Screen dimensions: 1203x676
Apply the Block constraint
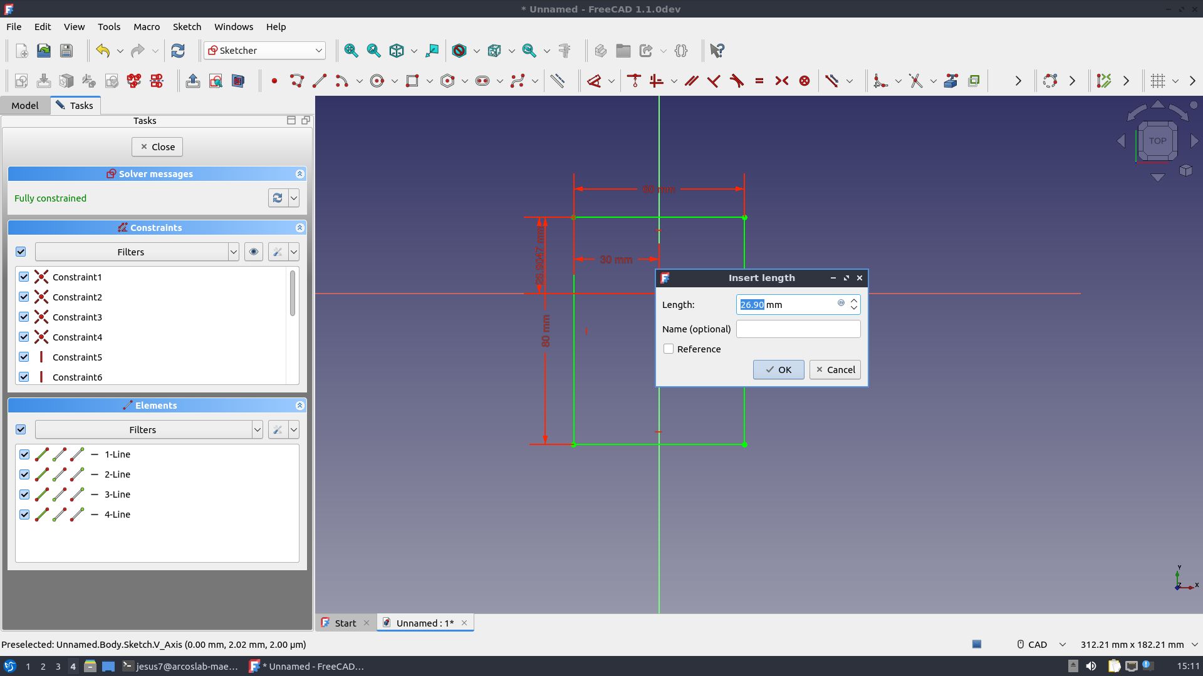(x=805, y=81)
